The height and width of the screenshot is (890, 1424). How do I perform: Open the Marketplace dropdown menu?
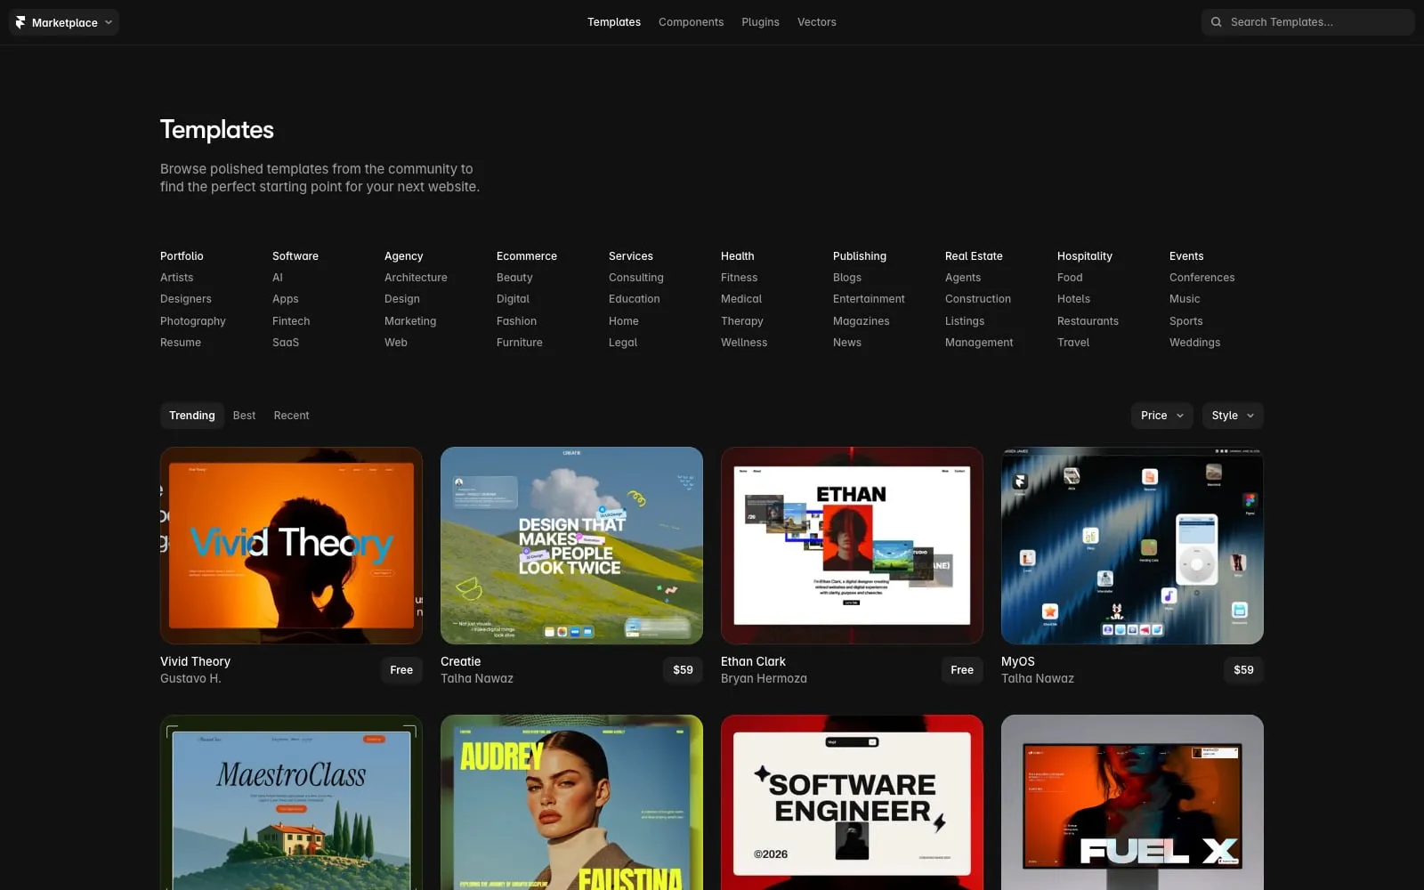click(x=64, y=22)
